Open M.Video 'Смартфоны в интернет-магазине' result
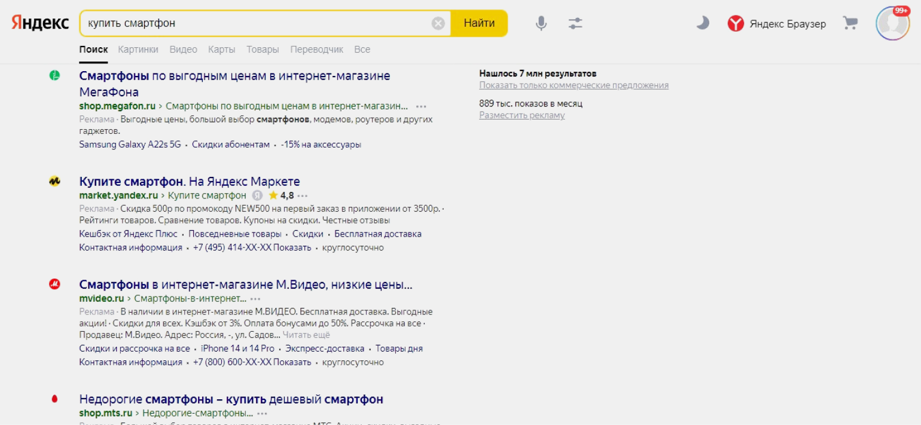The image size is (921, 425). (246, 285)
